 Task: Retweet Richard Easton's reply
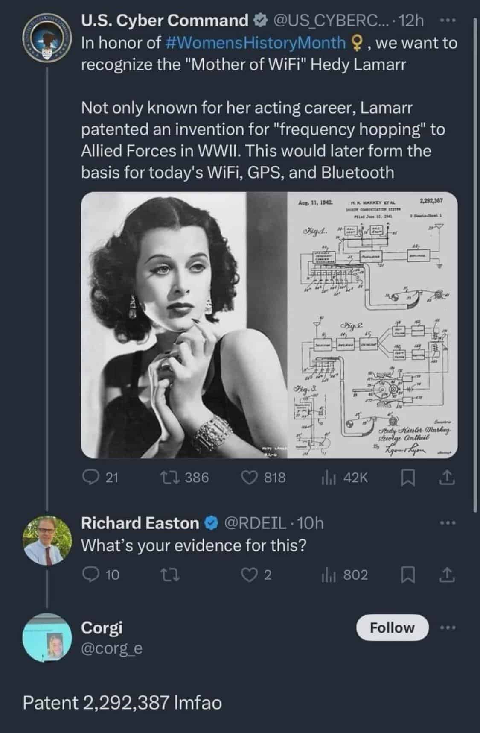172,575
